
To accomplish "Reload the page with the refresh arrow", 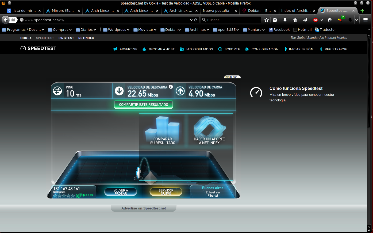I will (196, 20).
